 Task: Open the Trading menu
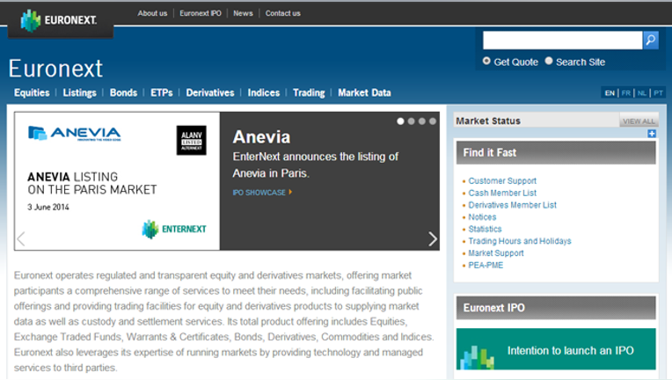309,92
